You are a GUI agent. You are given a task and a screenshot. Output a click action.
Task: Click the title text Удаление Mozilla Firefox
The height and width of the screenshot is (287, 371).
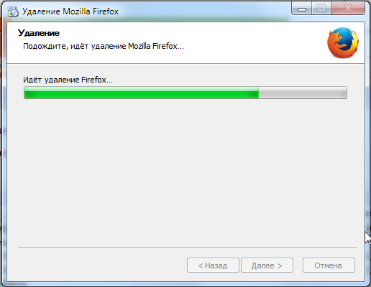tap(70, 11)
